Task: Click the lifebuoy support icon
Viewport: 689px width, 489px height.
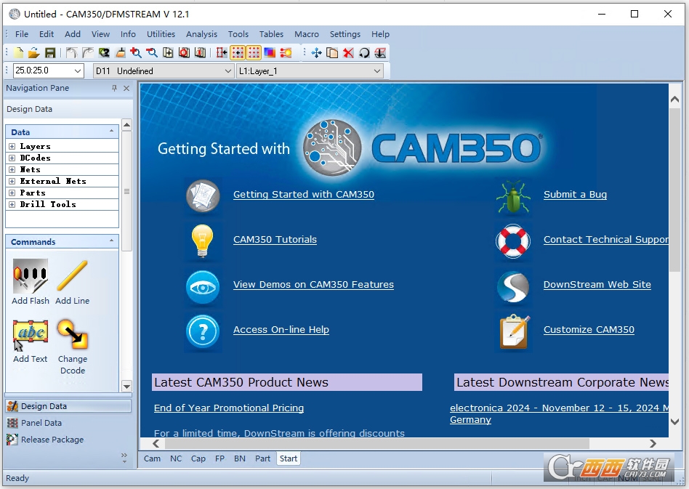Action: pos(513,241)
